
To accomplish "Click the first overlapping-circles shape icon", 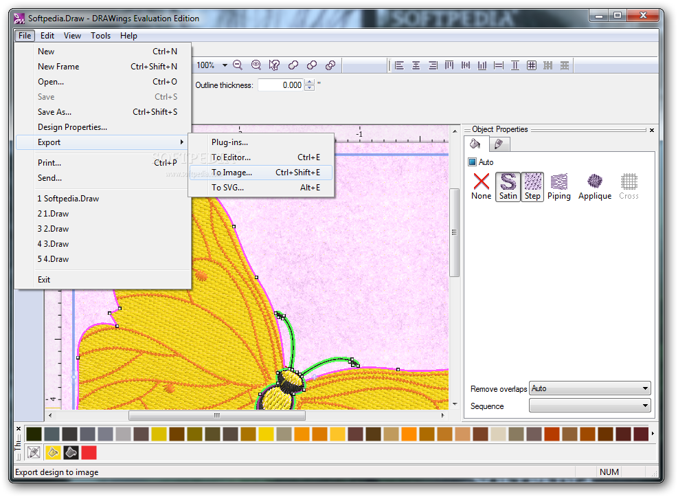I will [293, 65].
